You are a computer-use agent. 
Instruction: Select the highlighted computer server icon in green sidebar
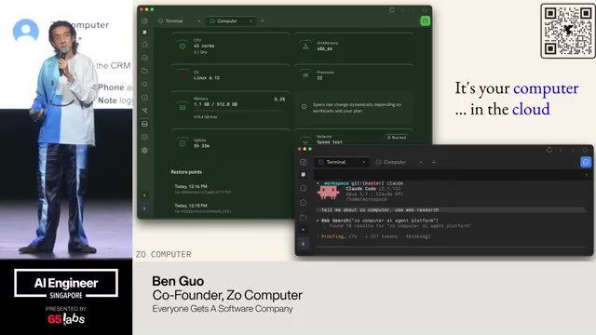(x=145, y=124)
